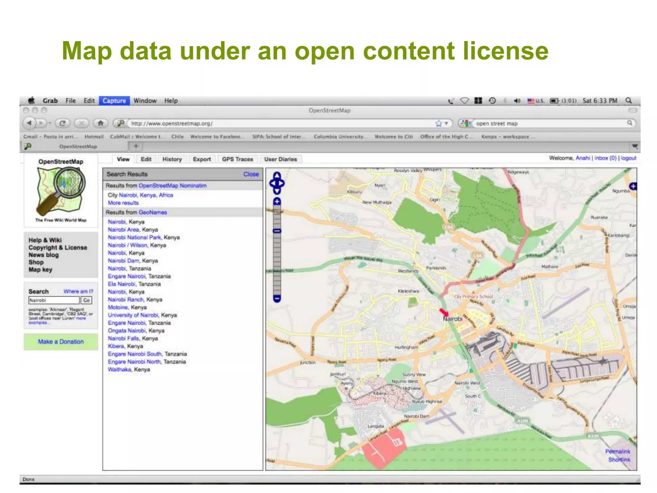Open the Map key link
Image resolution: width=657 pixels, height=493 pixels.
point(40,270)
